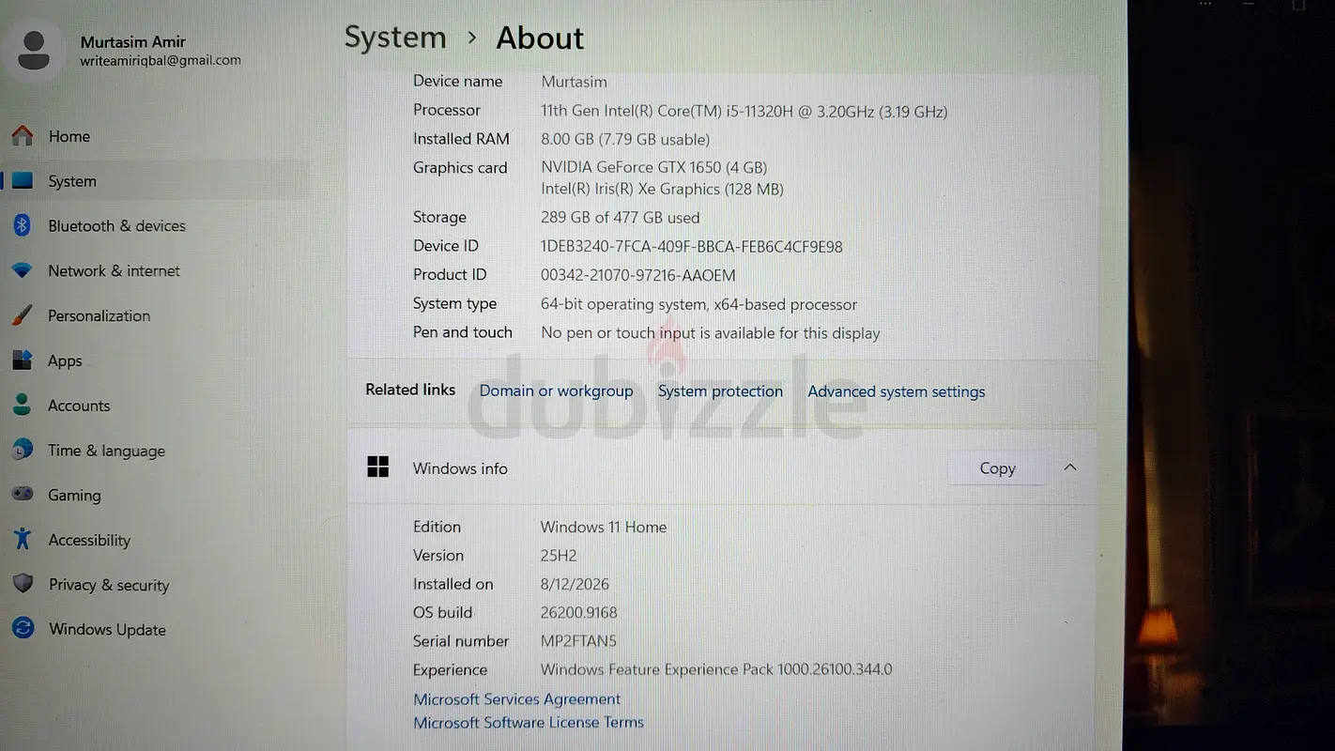Open the System protection link

pyautogui.click(x=720, y=391)
